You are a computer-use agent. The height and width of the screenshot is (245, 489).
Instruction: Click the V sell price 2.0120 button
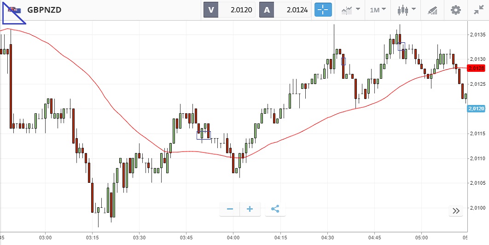229,10
